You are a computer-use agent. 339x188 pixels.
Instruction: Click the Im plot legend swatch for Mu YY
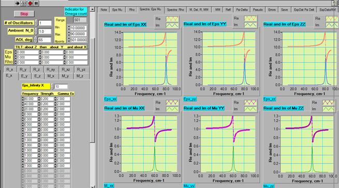tap(250, 109)
